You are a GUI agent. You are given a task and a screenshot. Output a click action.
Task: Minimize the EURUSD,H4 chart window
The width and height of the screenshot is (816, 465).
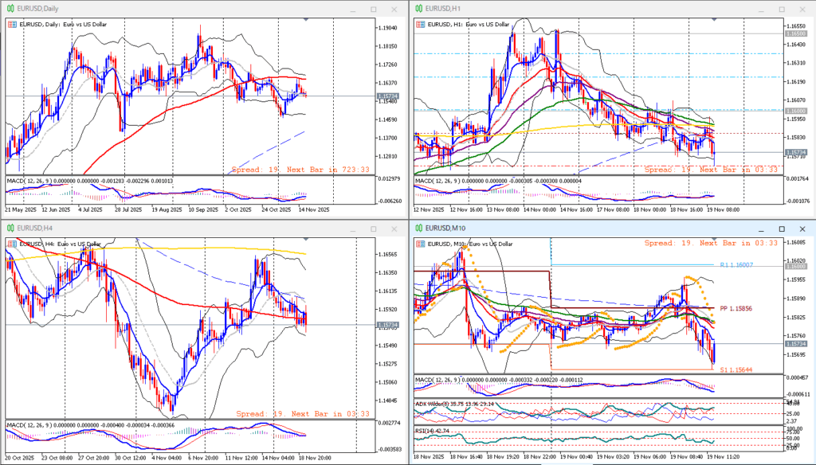[352, 228]
